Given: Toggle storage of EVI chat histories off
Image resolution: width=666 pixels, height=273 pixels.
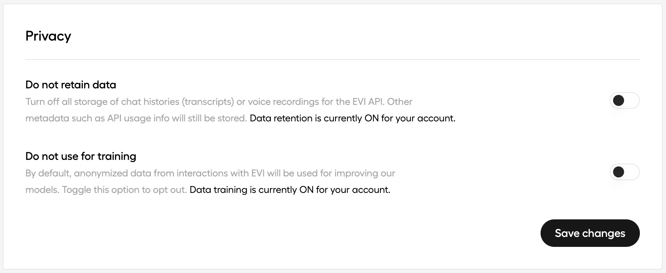Looking at the screenshot, I should [x=624, y=100].
